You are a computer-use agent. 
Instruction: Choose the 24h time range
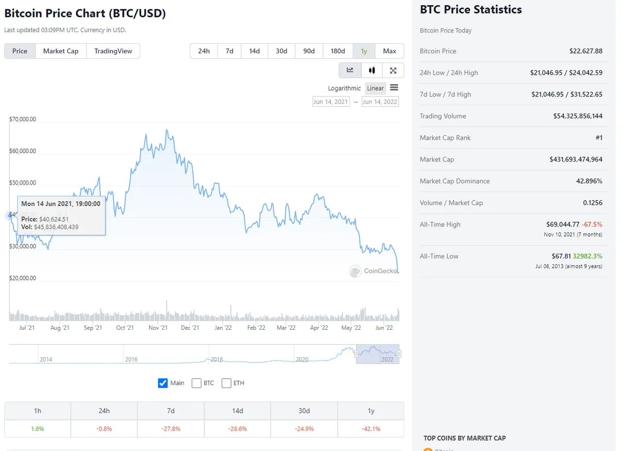(x=204, y=51)
